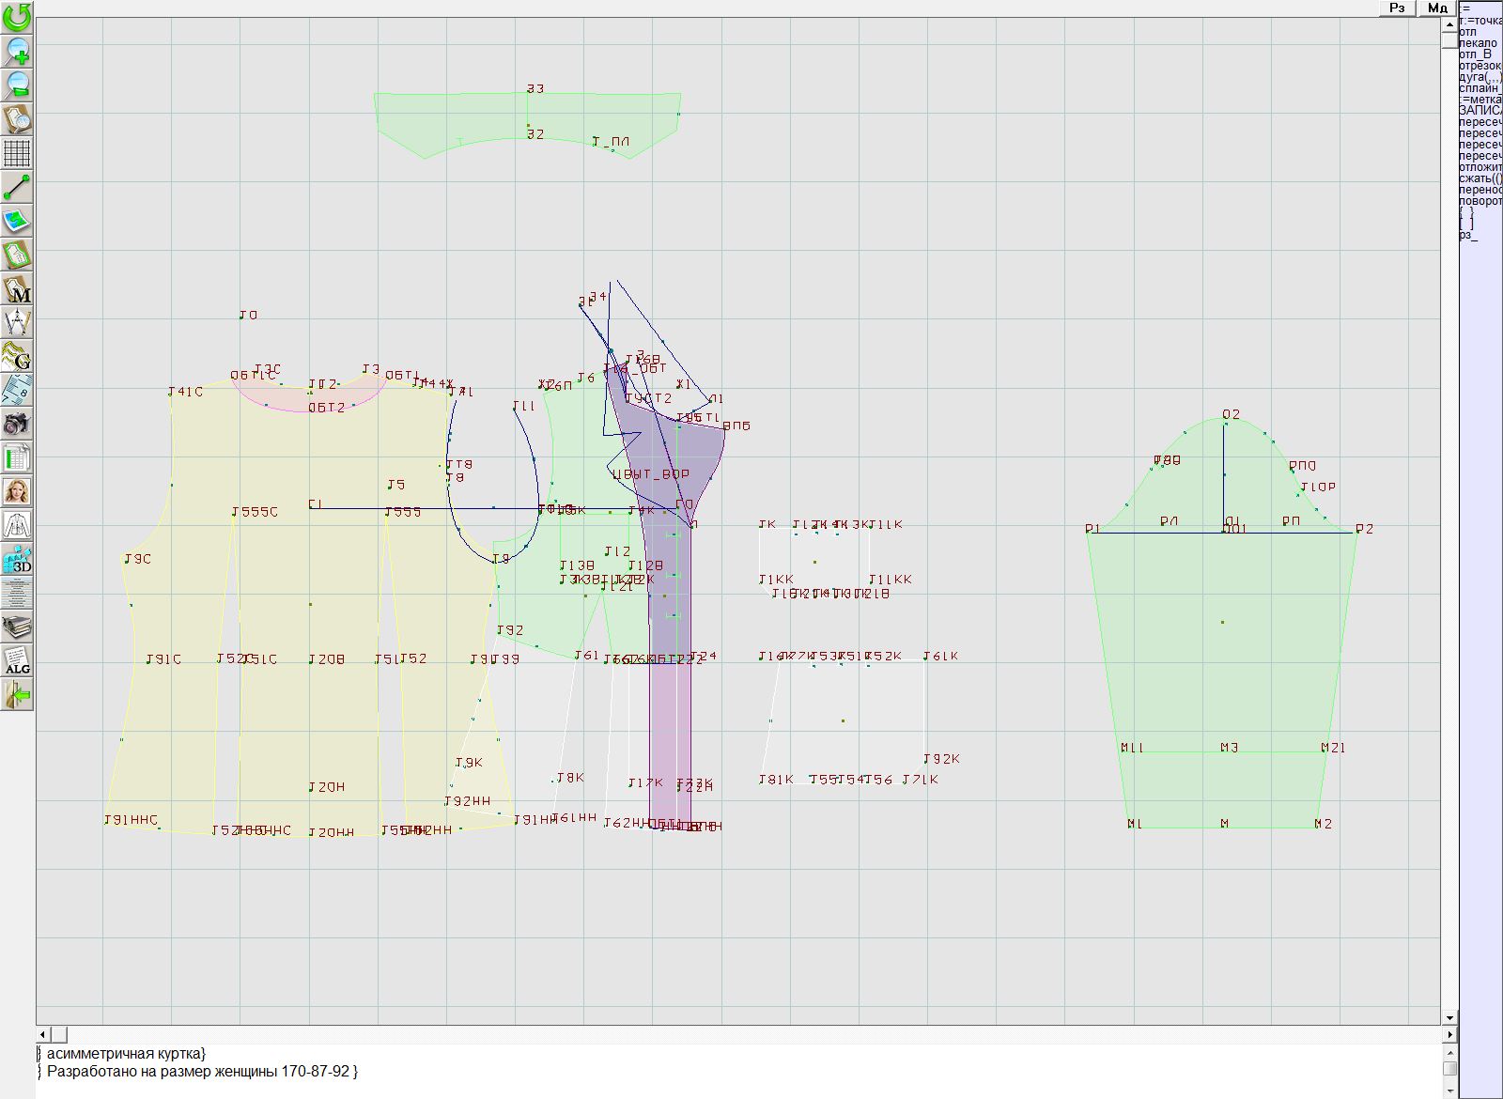Click the canvas horizontal scrollbar left arrow
This screenshot has height=1099, width=1503.
tap(44, 1034)
